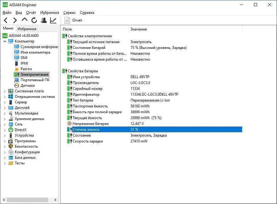Expand the Устройства tree node
This screenshot has height=204, width=277.
(5, 136)
